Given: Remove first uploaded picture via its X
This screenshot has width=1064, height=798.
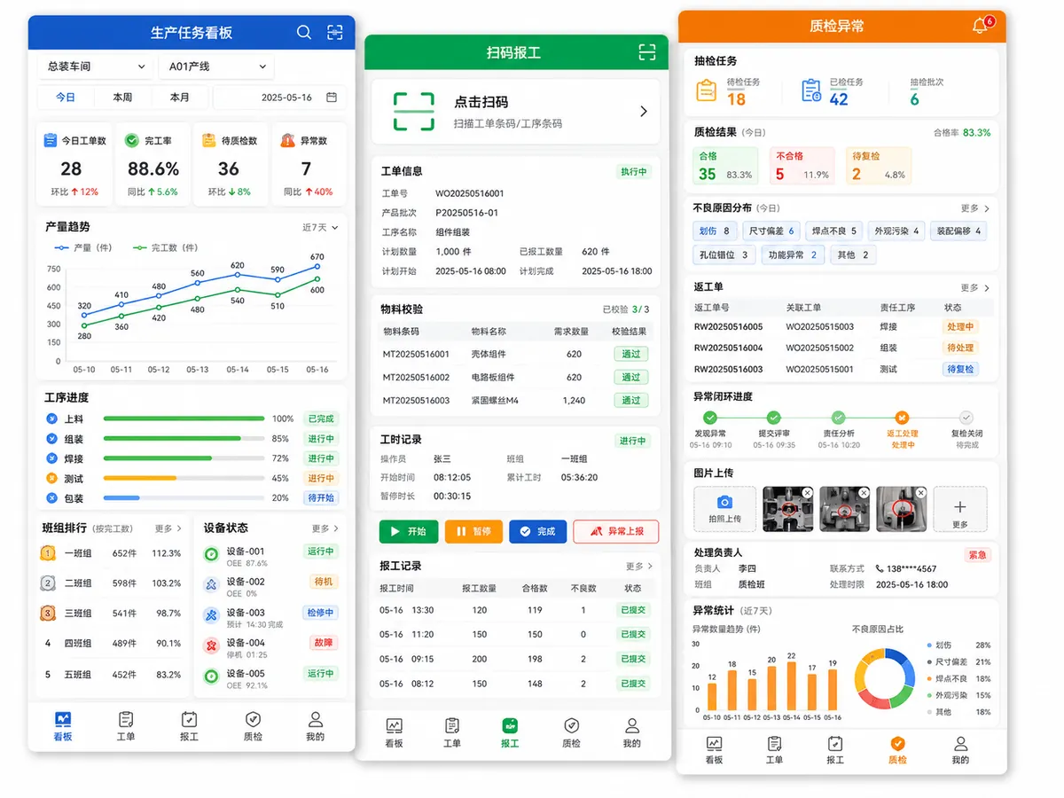Looking at the screenshot, I should click(x=807, y=492).
